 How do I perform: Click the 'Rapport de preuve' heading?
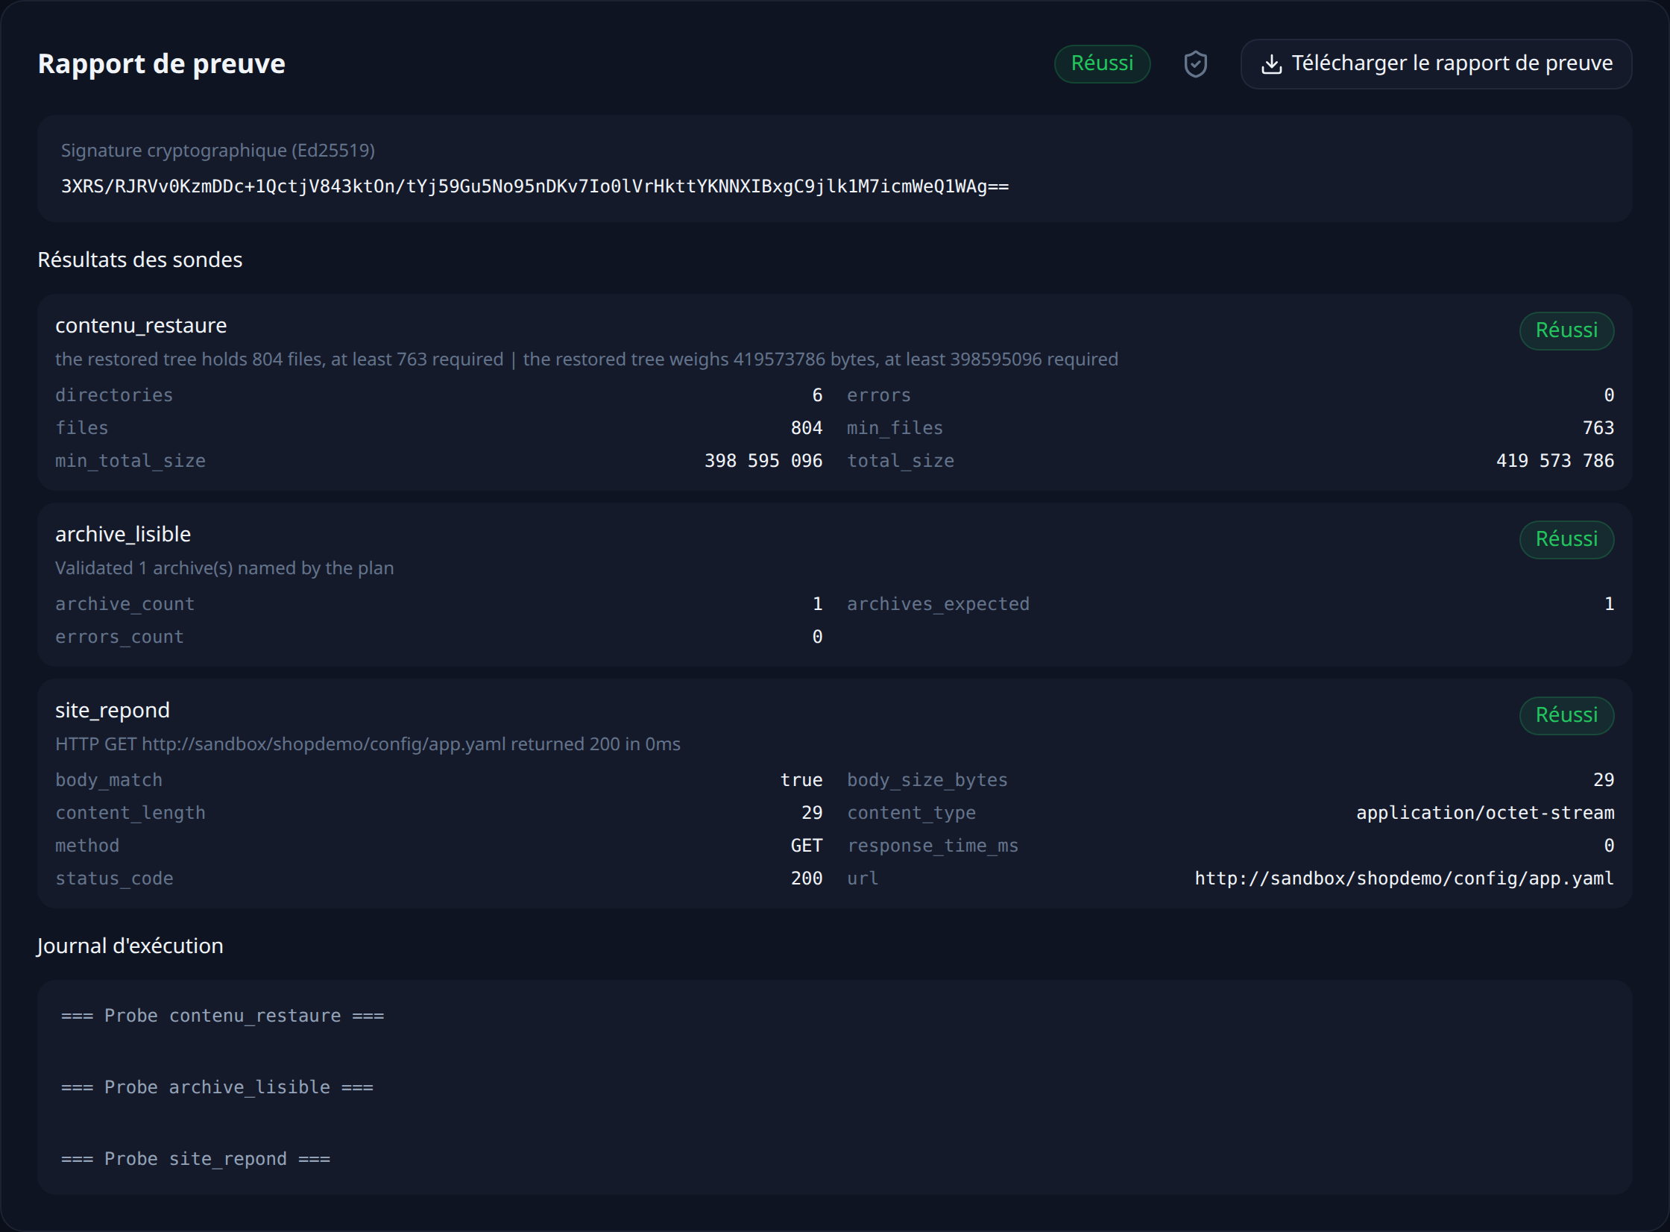[162, 64]
